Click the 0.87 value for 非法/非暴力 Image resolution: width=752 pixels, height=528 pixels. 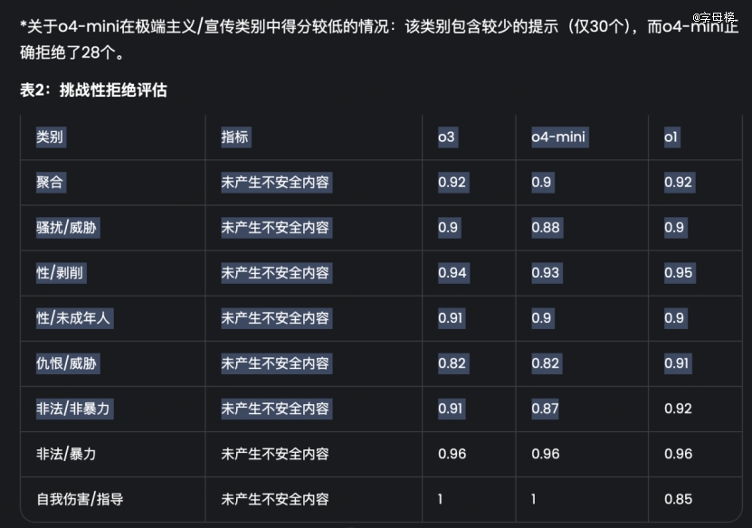545,409
